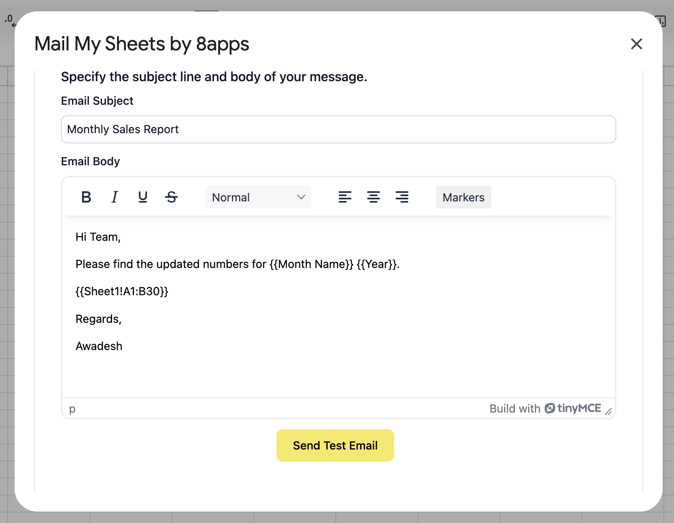Select the p element path in status bar
Screen dimensions: 674x523
click(72, 409)
